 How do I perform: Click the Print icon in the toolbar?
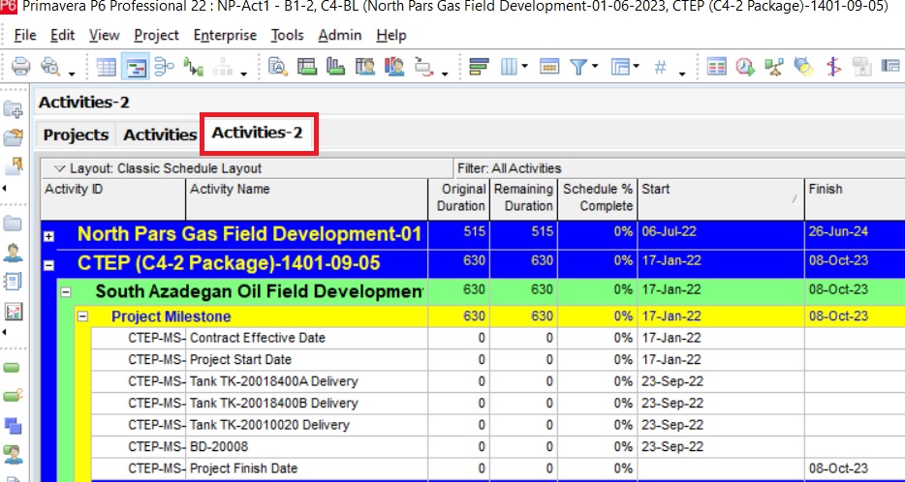coord(20,67)
